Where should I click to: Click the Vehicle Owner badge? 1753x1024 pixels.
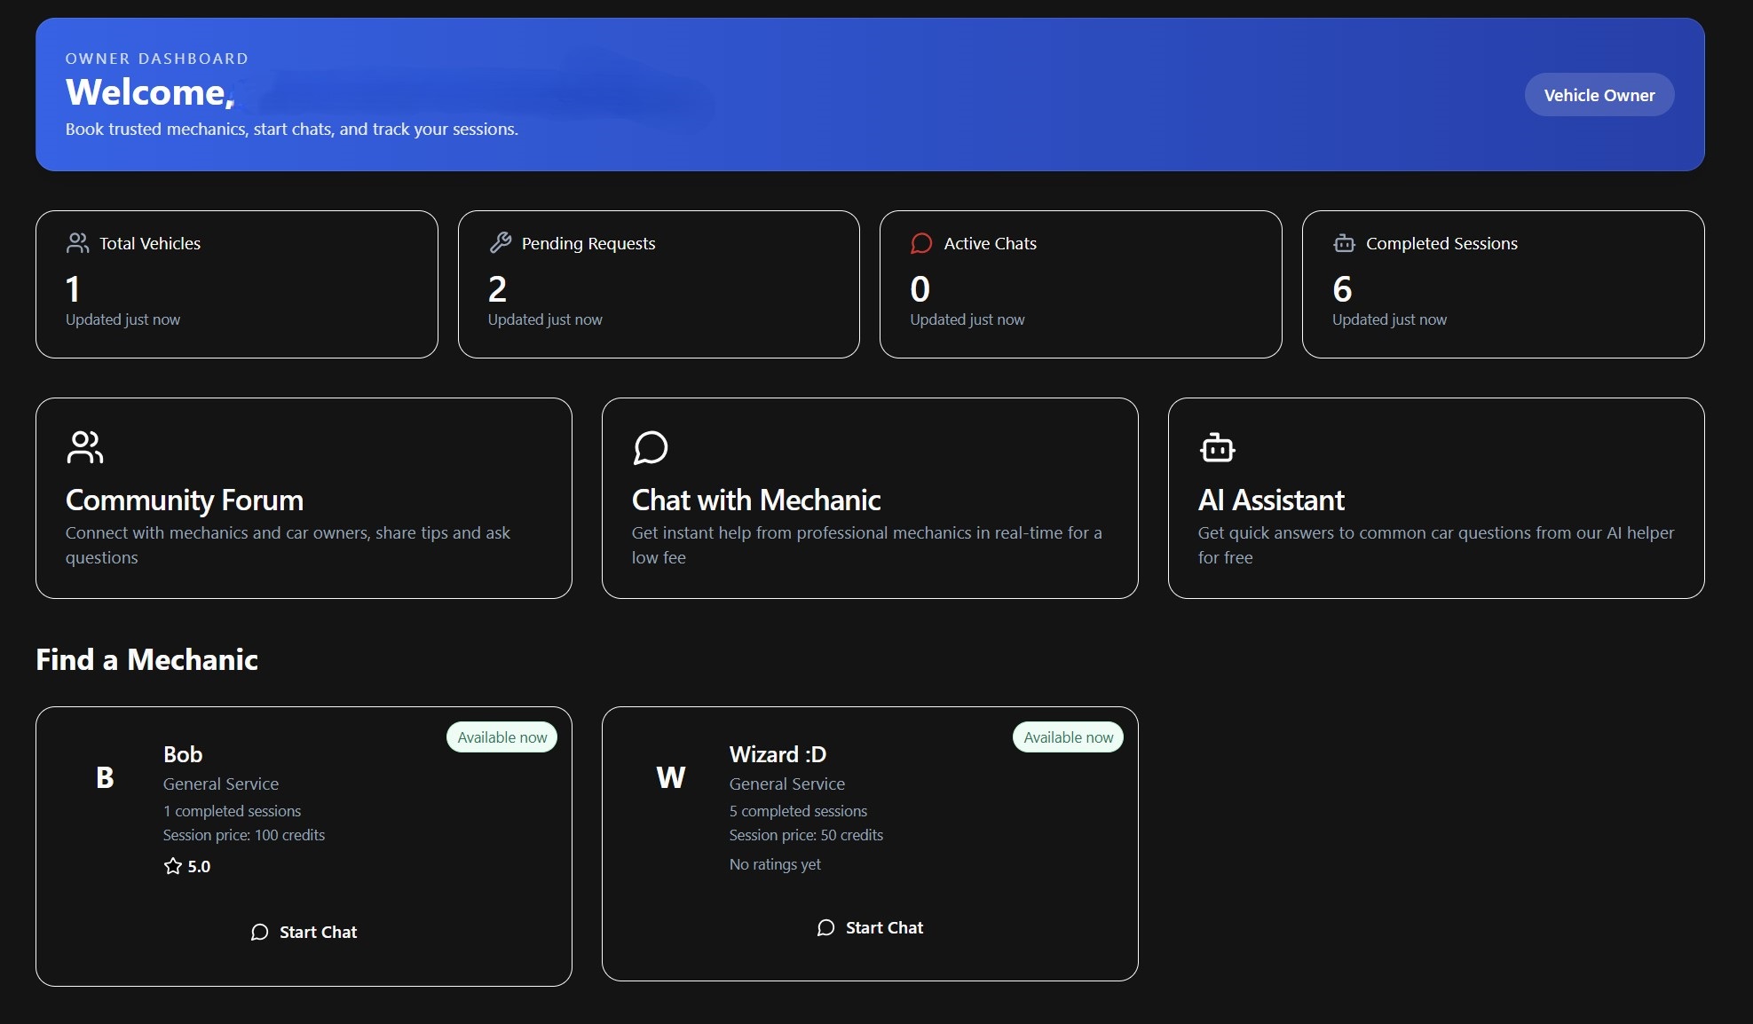(x=1599, y=94)
